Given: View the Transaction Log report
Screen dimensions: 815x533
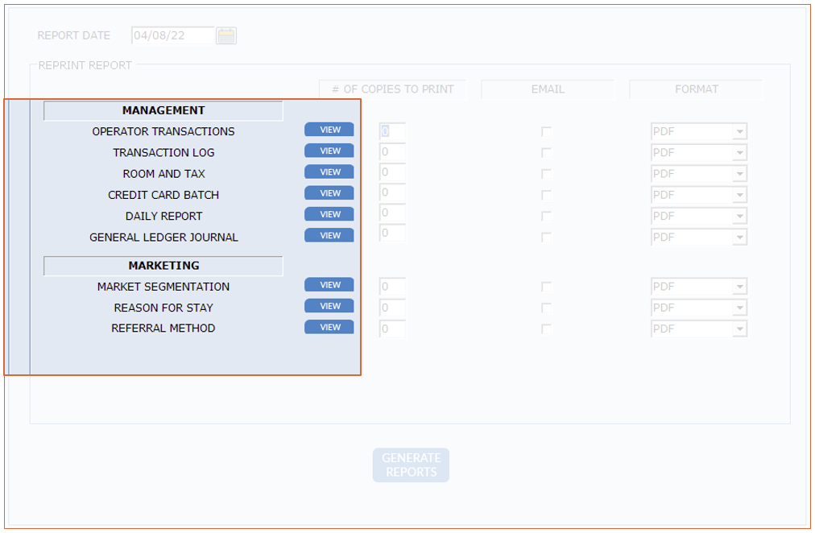Looking at the screenshot, I should click(x=329, y=151).
